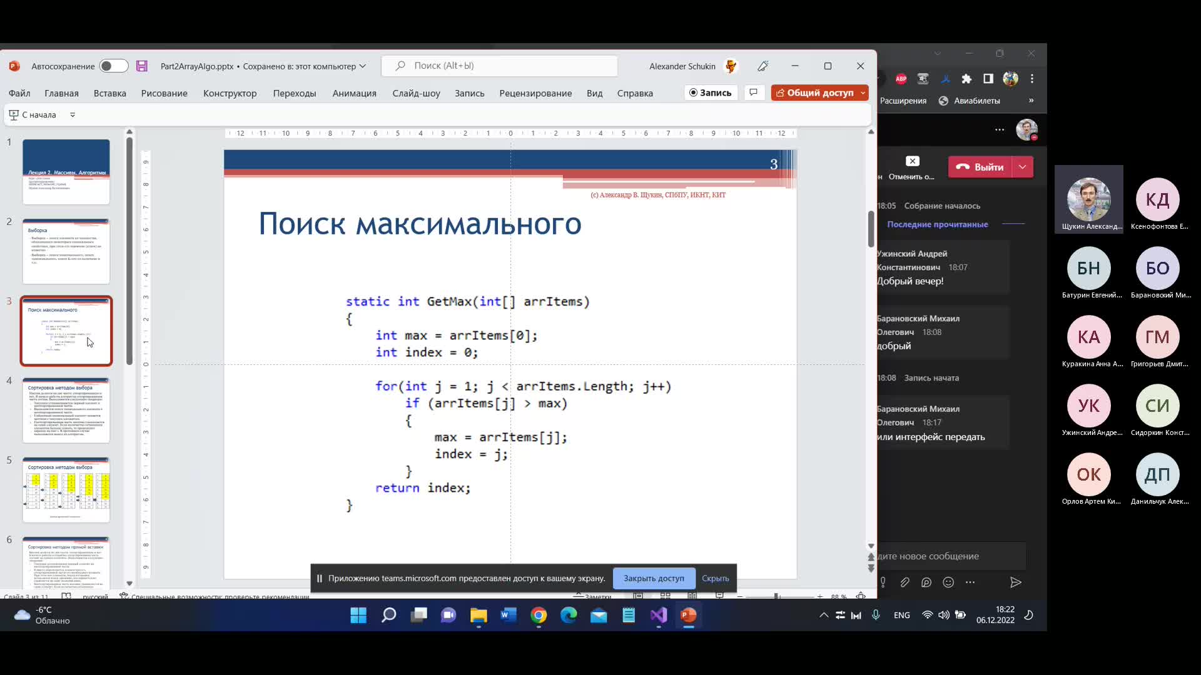Click Отменить stop-sharing icon in Teams
The image size is (1201, 675).
coord(913,161)
